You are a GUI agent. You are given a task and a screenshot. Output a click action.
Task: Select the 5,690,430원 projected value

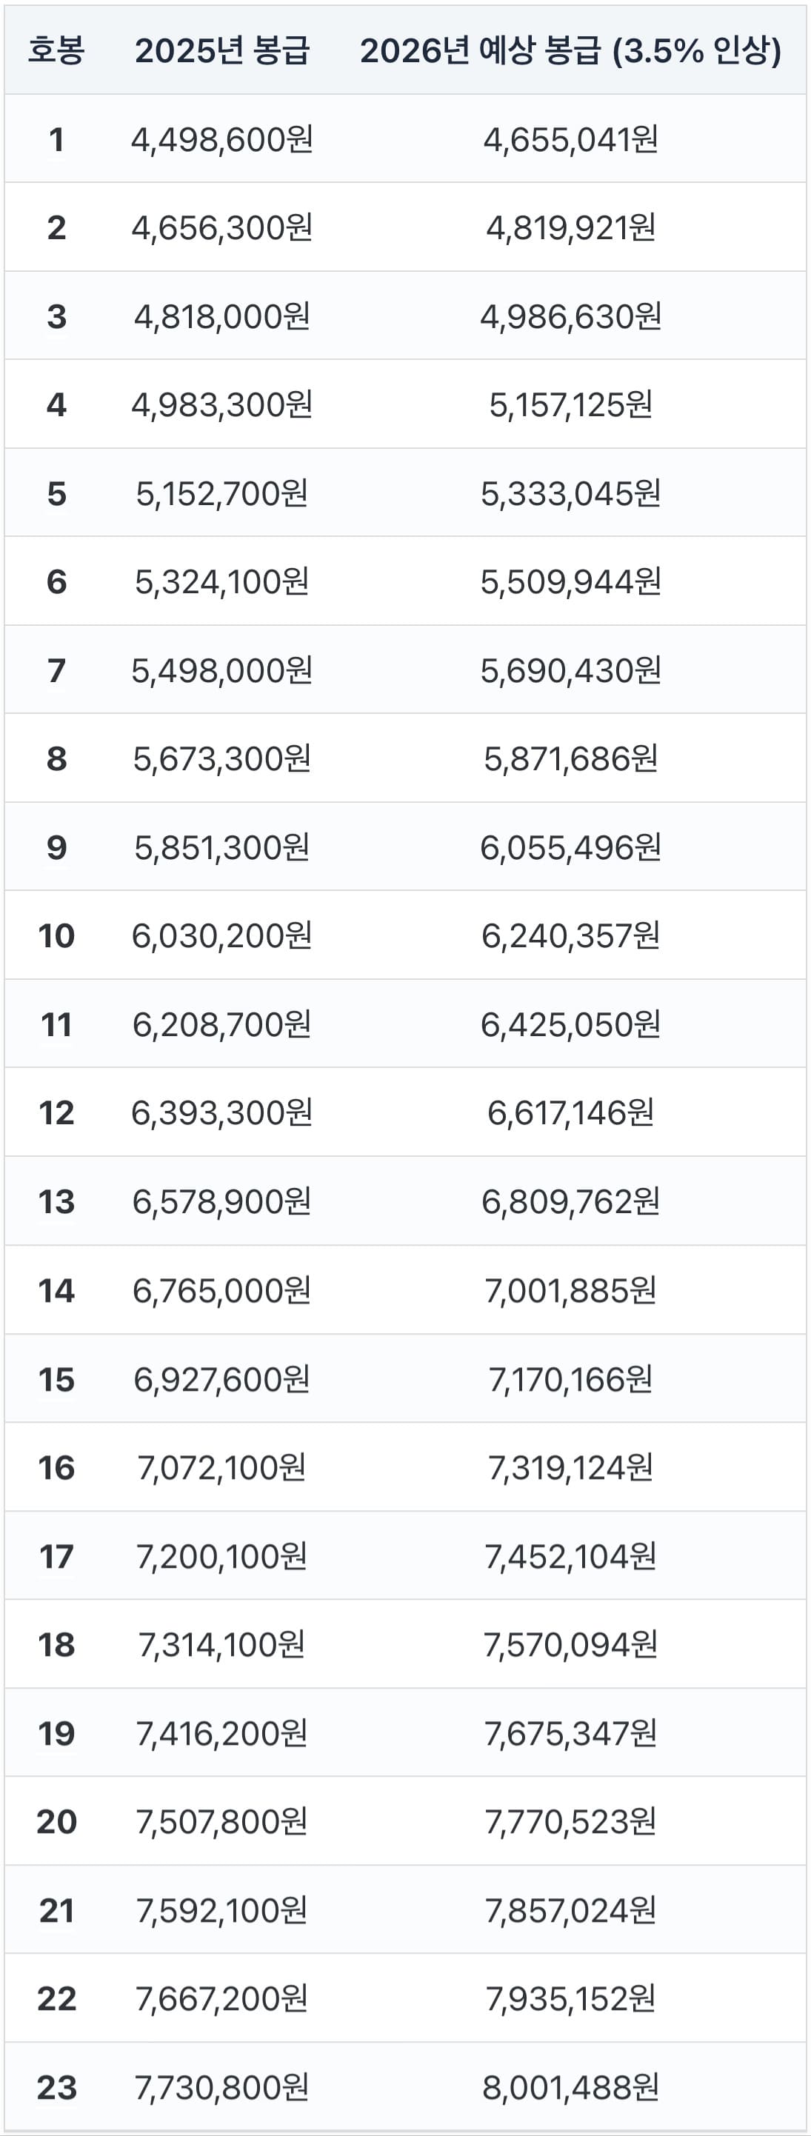(x=570, y=670)
